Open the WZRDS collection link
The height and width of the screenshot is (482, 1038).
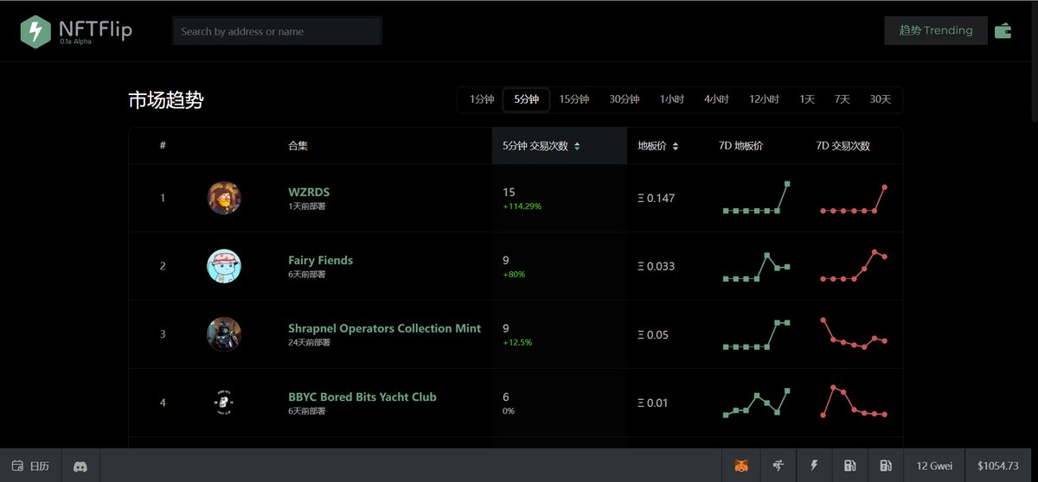[309, 192]
